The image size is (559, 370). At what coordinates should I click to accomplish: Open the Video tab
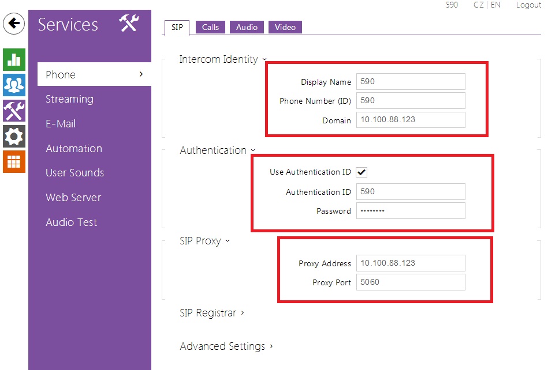[x=285, y=27]
